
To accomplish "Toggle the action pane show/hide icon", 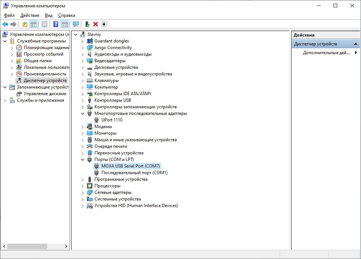I will tap(65, 24).
